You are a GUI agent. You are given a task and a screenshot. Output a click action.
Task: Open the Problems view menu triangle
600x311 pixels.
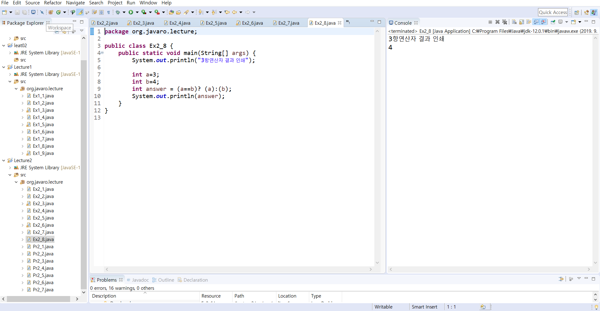(x=579, y=279)
